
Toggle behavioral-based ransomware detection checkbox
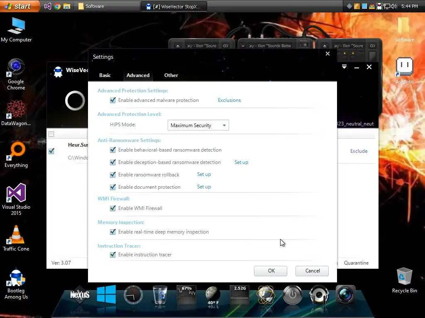click(x=113, y=150)
